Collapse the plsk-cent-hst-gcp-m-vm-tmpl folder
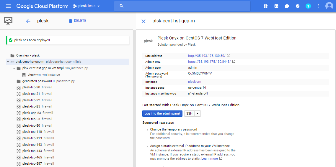 pyautogui.click(x=14, y=68)
